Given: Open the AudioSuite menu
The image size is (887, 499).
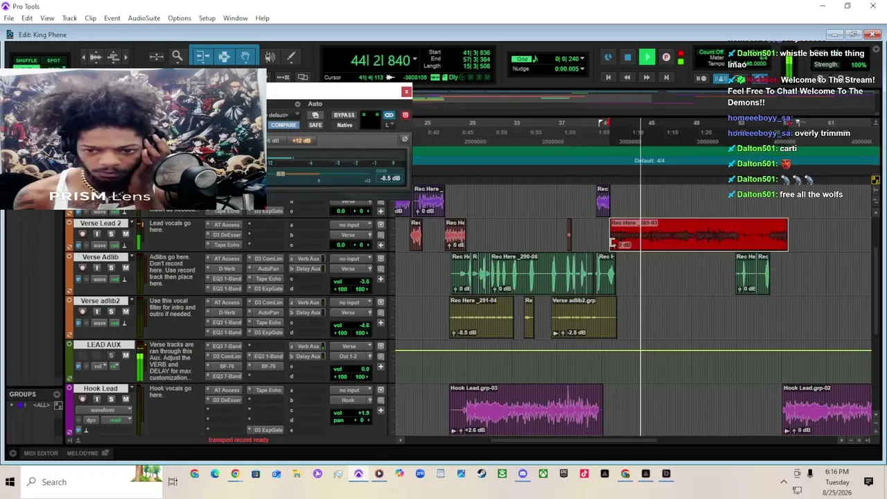Looking at the screenshot, I should 144,18.
